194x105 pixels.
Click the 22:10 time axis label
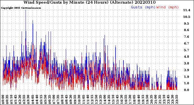coord(164,99)
